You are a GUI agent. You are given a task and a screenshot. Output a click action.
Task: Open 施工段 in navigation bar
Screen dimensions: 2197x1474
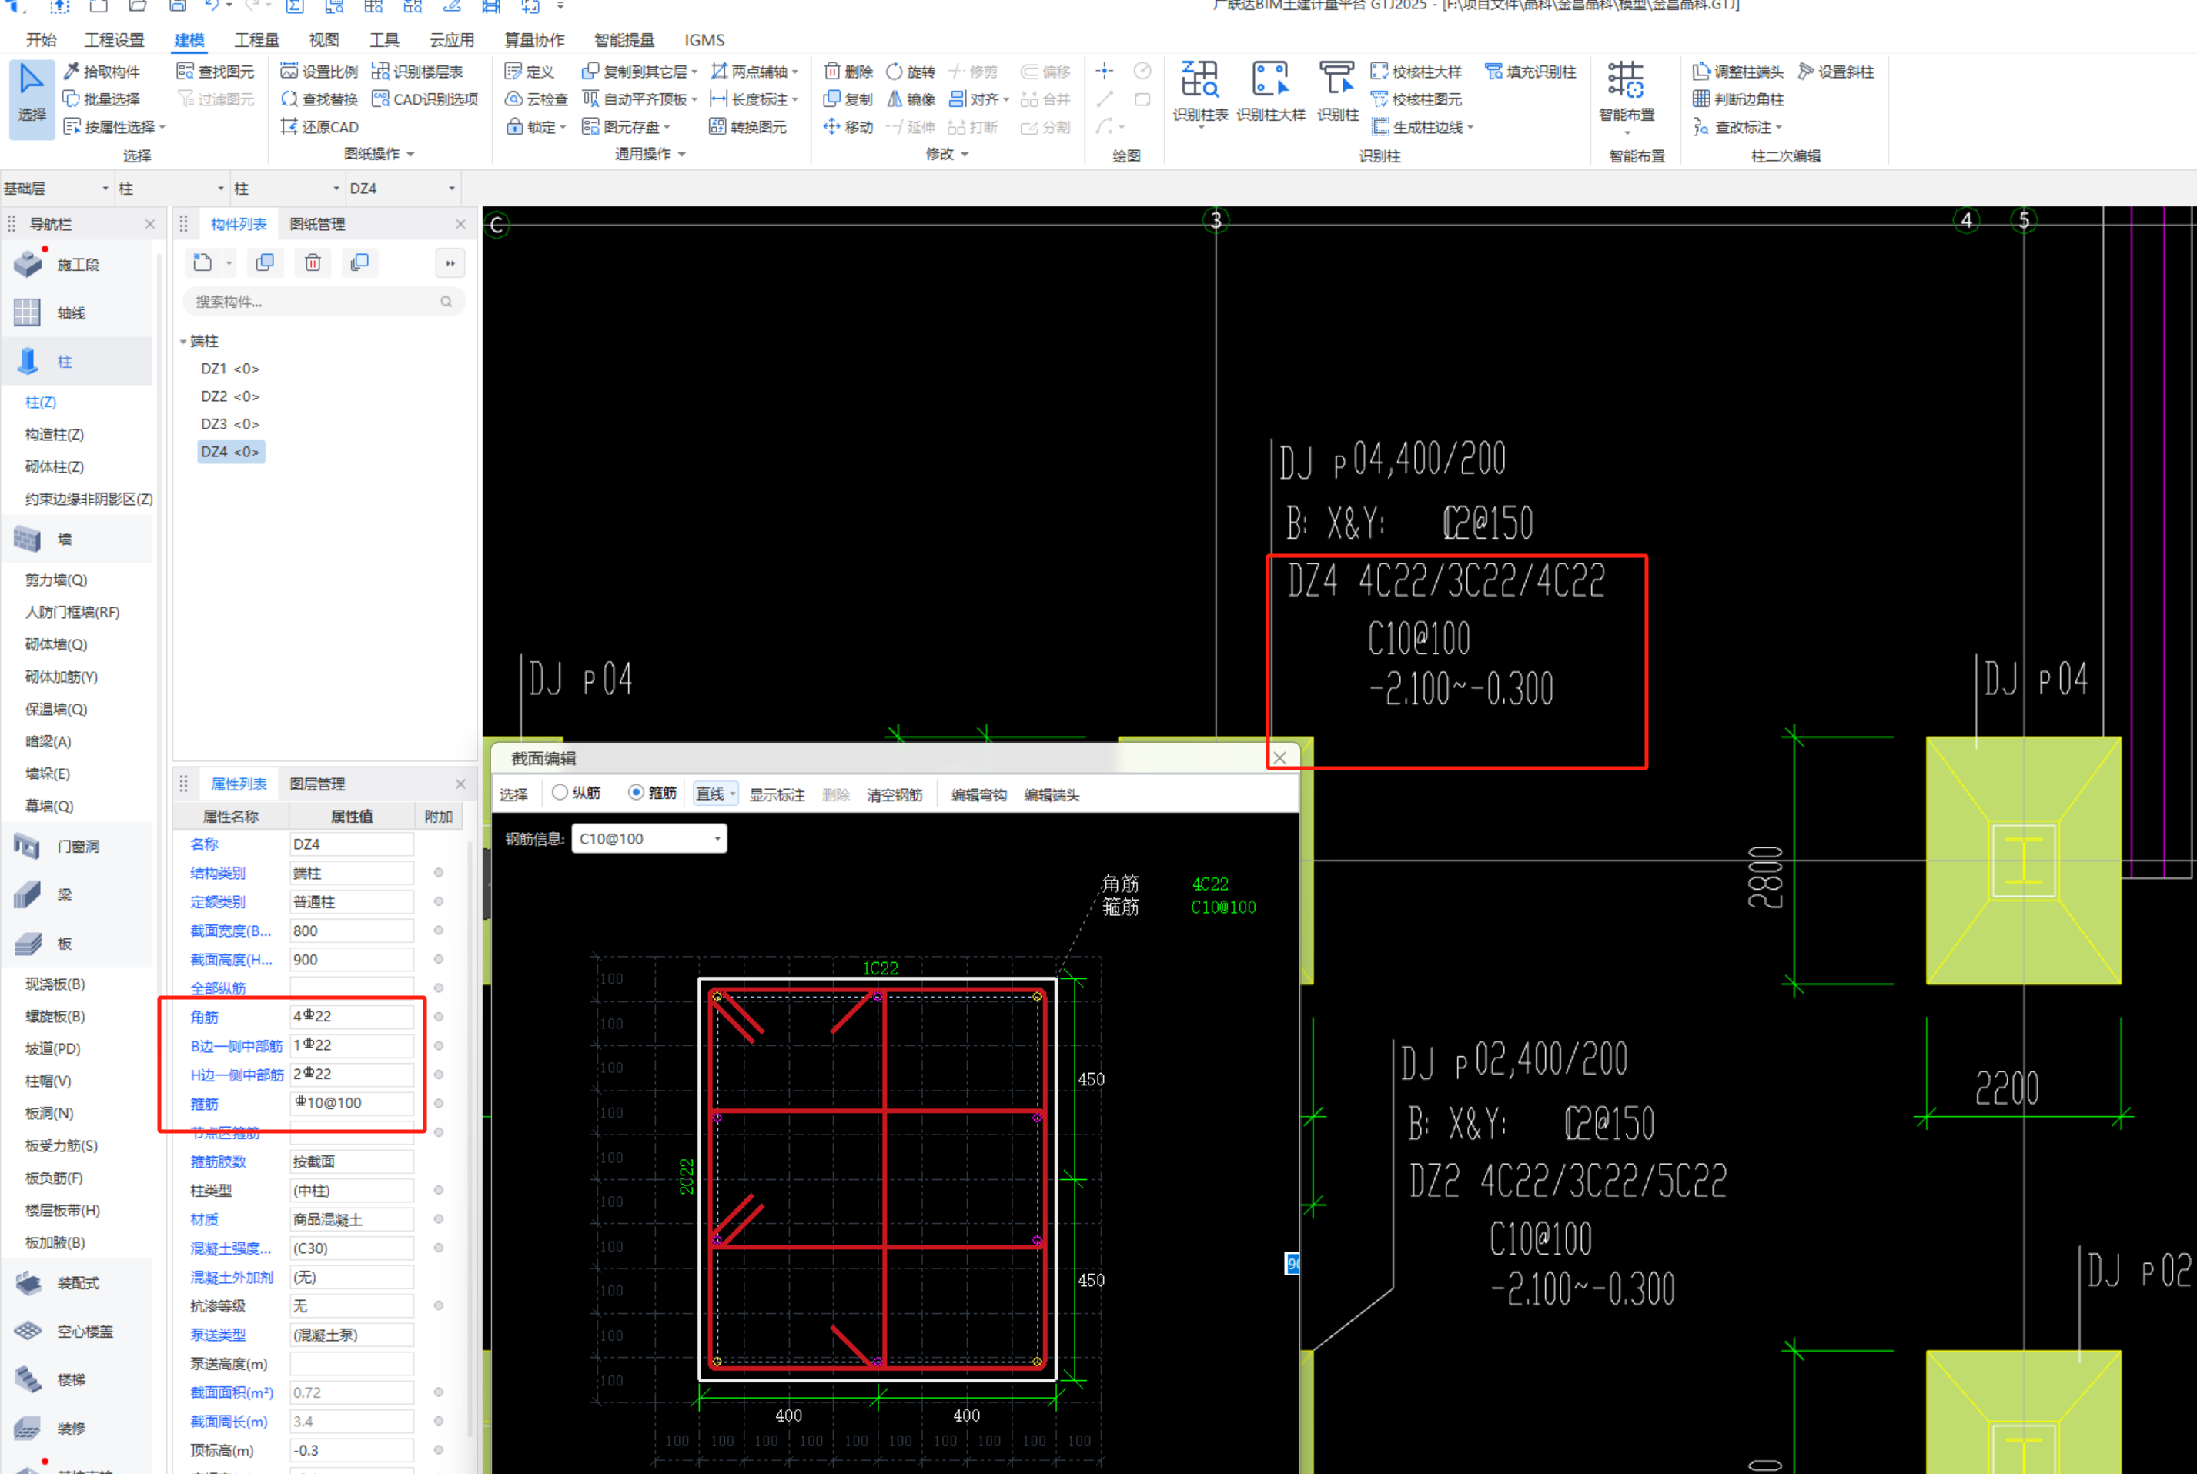tap(77, 265)
